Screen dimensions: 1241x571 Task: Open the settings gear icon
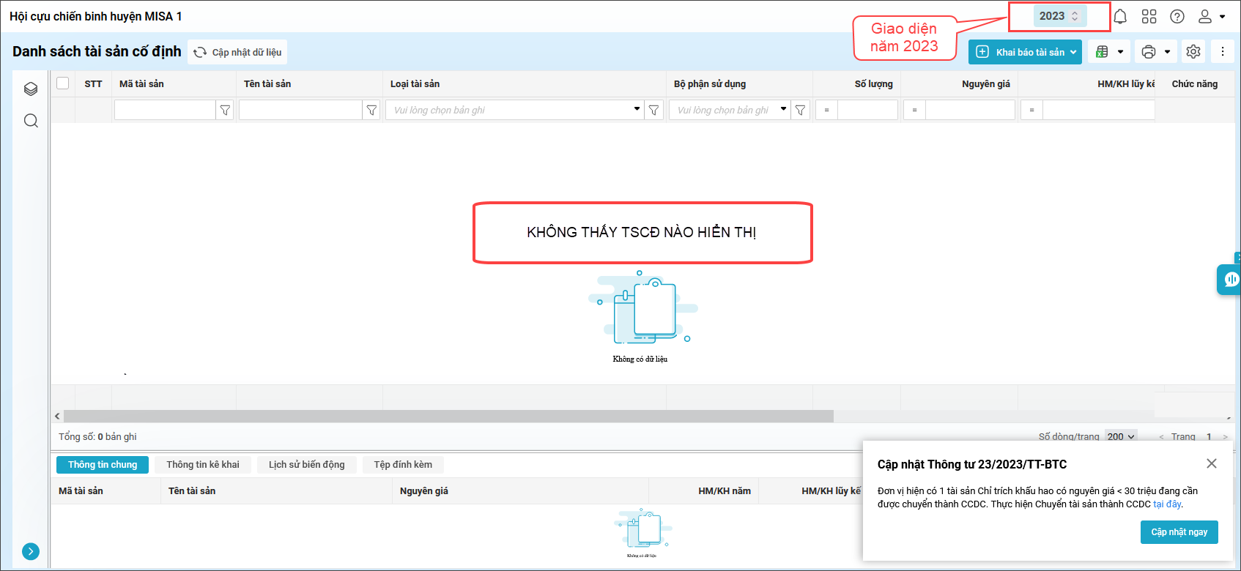tap(1193, 52)
